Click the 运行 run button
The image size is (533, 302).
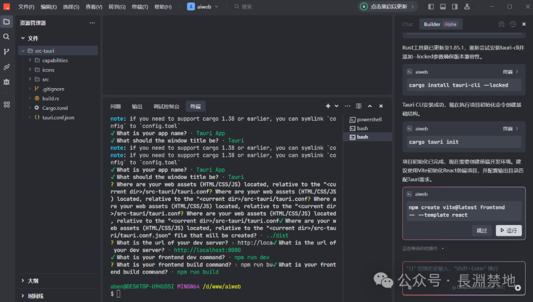[508, 231]
